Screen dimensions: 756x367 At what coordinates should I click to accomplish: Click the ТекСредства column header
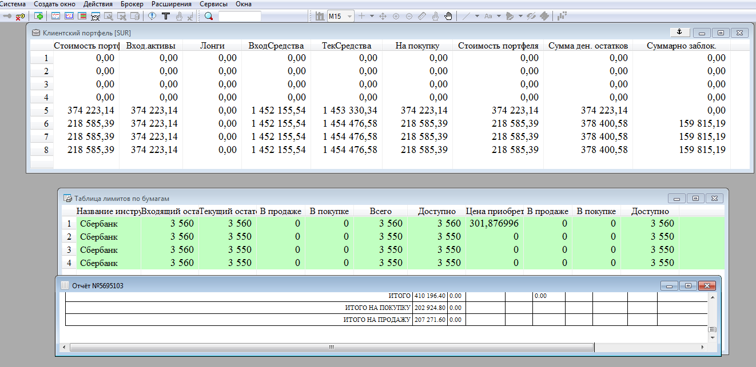click(x=347, y=46)
